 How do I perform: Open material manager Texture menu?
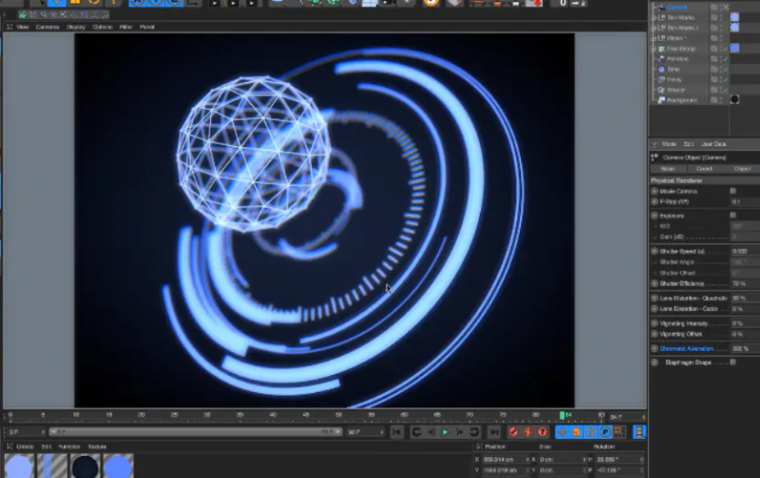tap(97, 446)
